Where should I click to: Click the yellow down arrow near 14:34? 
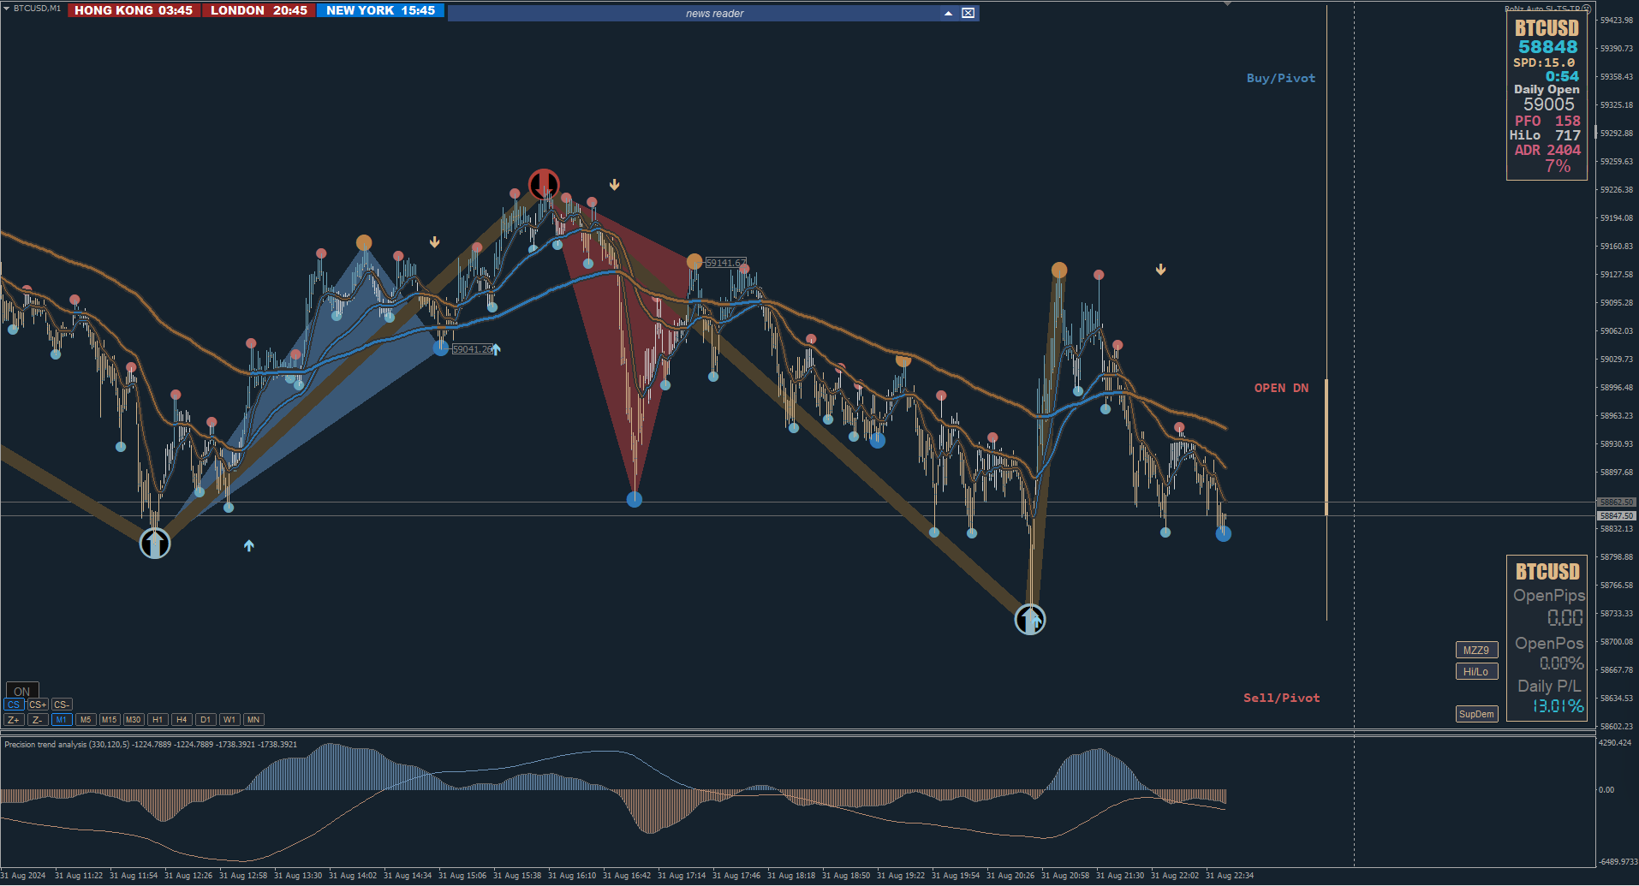click(435, 242)
